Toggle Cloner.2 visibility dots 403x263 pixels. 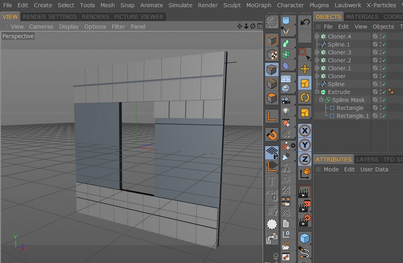click(x=380, y=60)
